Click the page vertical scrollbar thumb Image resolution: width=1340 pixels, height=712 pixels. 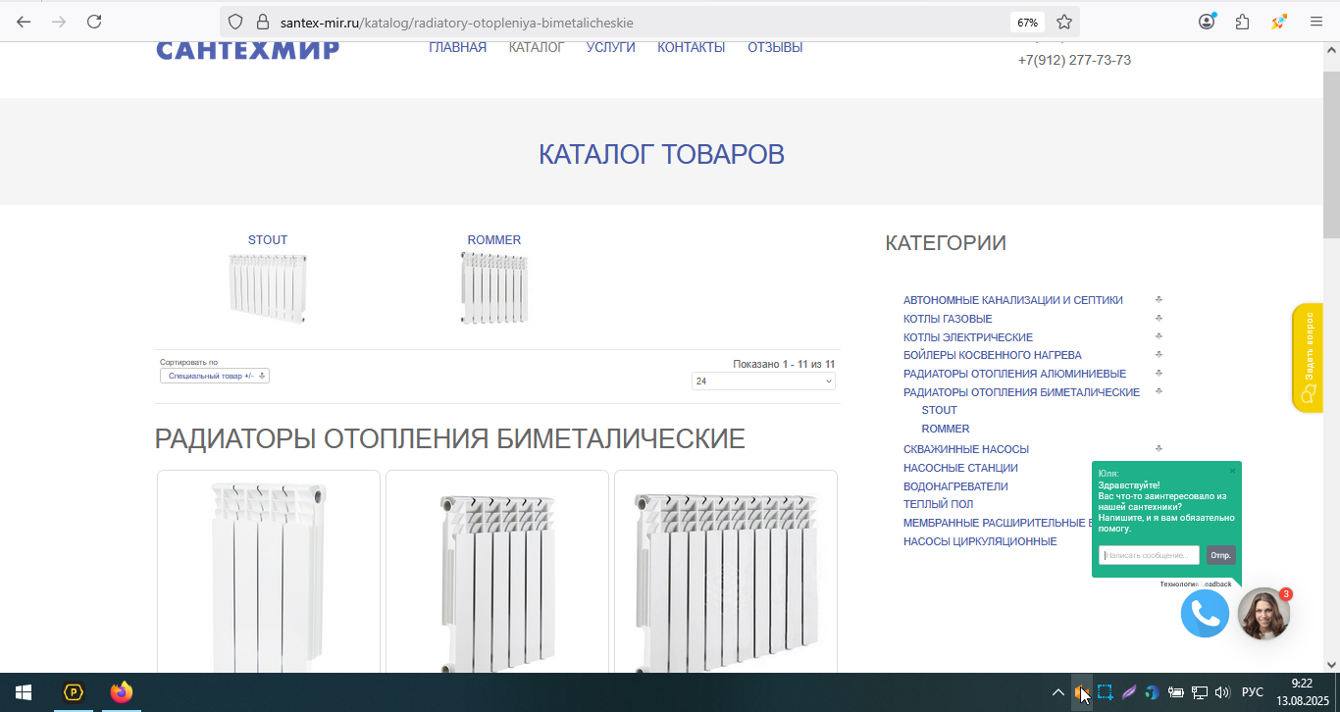[x=1331, y=154]
